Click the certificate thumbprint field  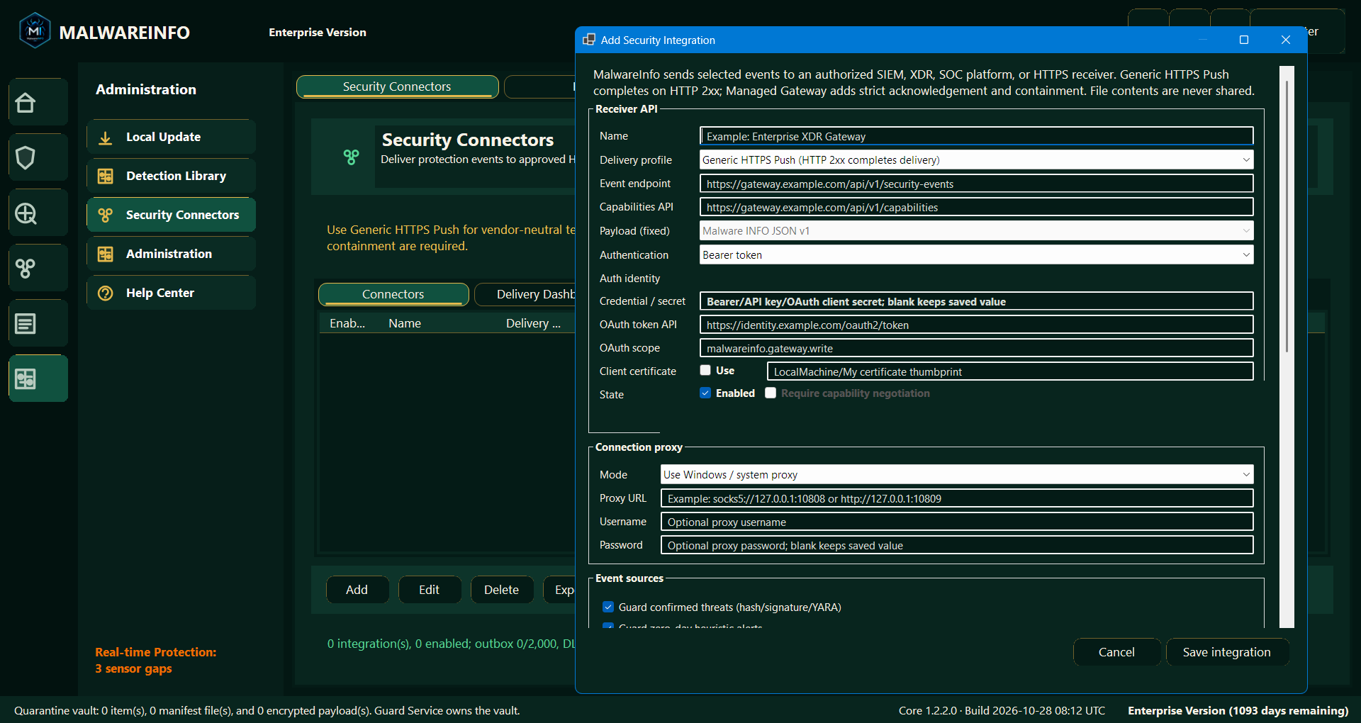[x=1010, y=371]
